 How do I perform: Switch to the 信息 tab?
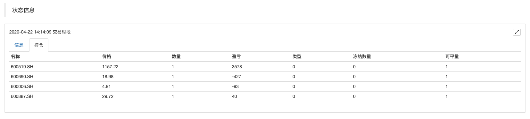pyautogui.click(x=19, y=45)
